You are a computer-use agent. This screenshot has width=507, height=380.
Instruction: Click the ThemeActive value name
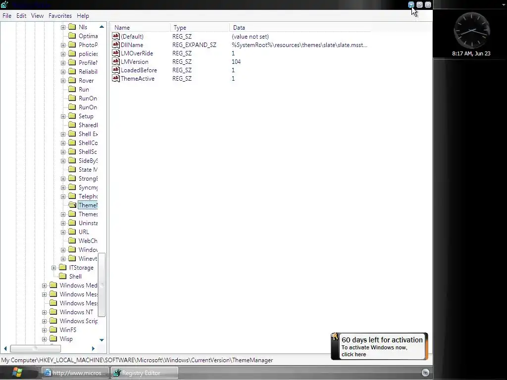[138, 78]
